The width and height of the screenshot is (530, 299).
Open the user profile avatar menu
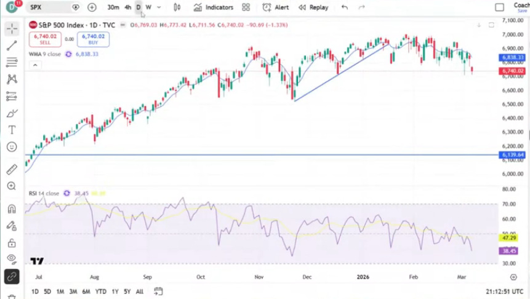point(12,7)
